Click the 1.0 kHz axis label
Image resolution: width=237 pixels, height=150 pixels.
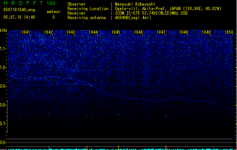click(3, 67)
